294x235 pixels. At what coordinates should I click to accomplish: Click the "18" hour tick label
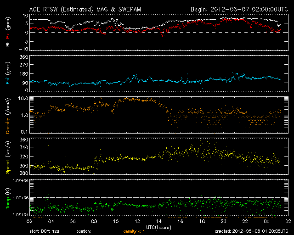pos(202,222)
